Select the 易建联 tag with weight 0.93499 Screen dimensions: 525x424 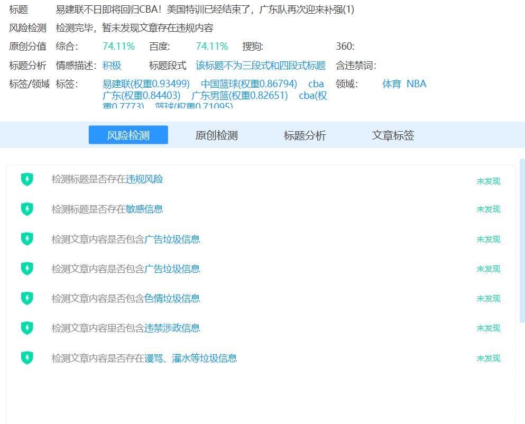(146, 84)
